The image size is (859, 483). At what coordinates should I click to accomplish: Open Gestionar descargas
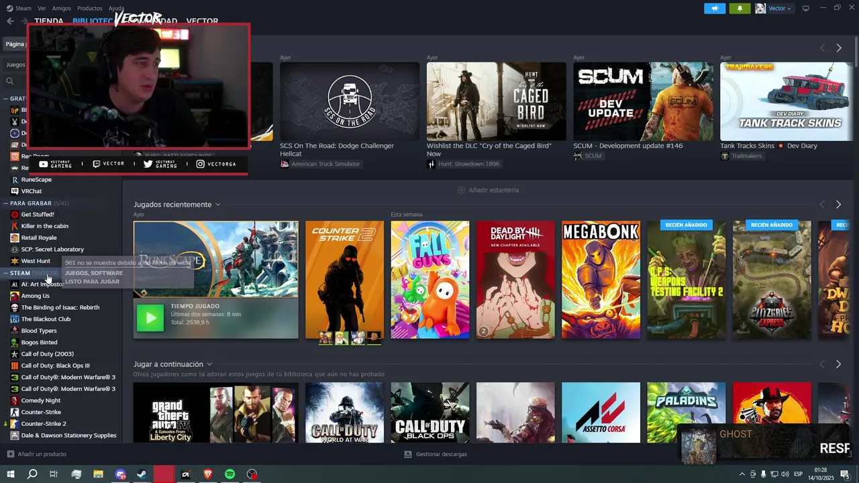pos(441,454)
